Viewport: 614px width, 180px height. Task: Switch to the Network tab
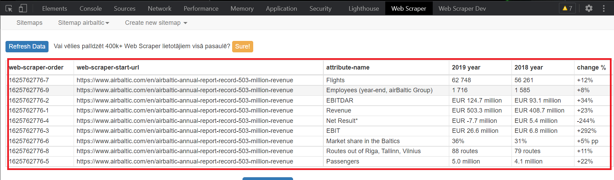point(159,9)
